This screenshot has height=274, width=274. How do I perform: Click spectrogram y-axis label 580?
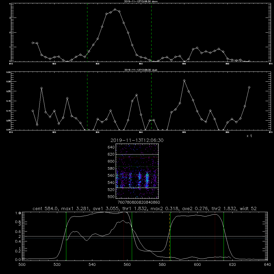pos(111,169)
